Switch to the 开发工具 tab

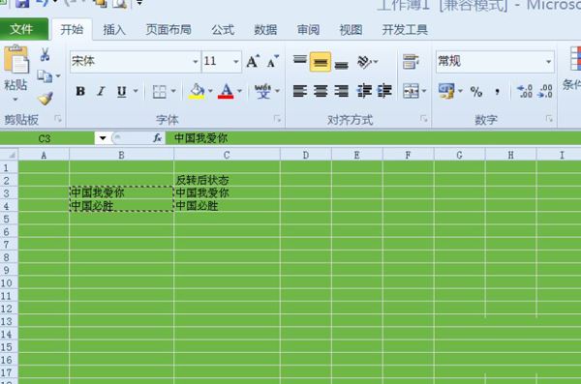click(x=405, y=30)
